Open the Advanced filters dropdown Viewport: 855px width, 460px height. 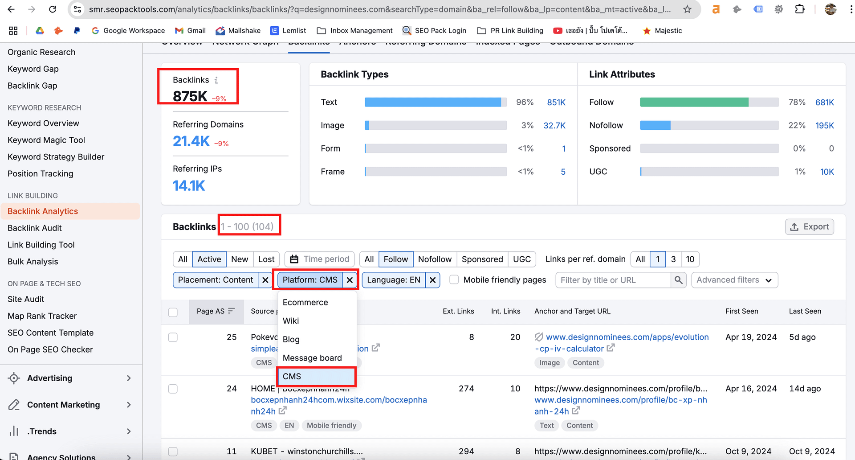734,280
